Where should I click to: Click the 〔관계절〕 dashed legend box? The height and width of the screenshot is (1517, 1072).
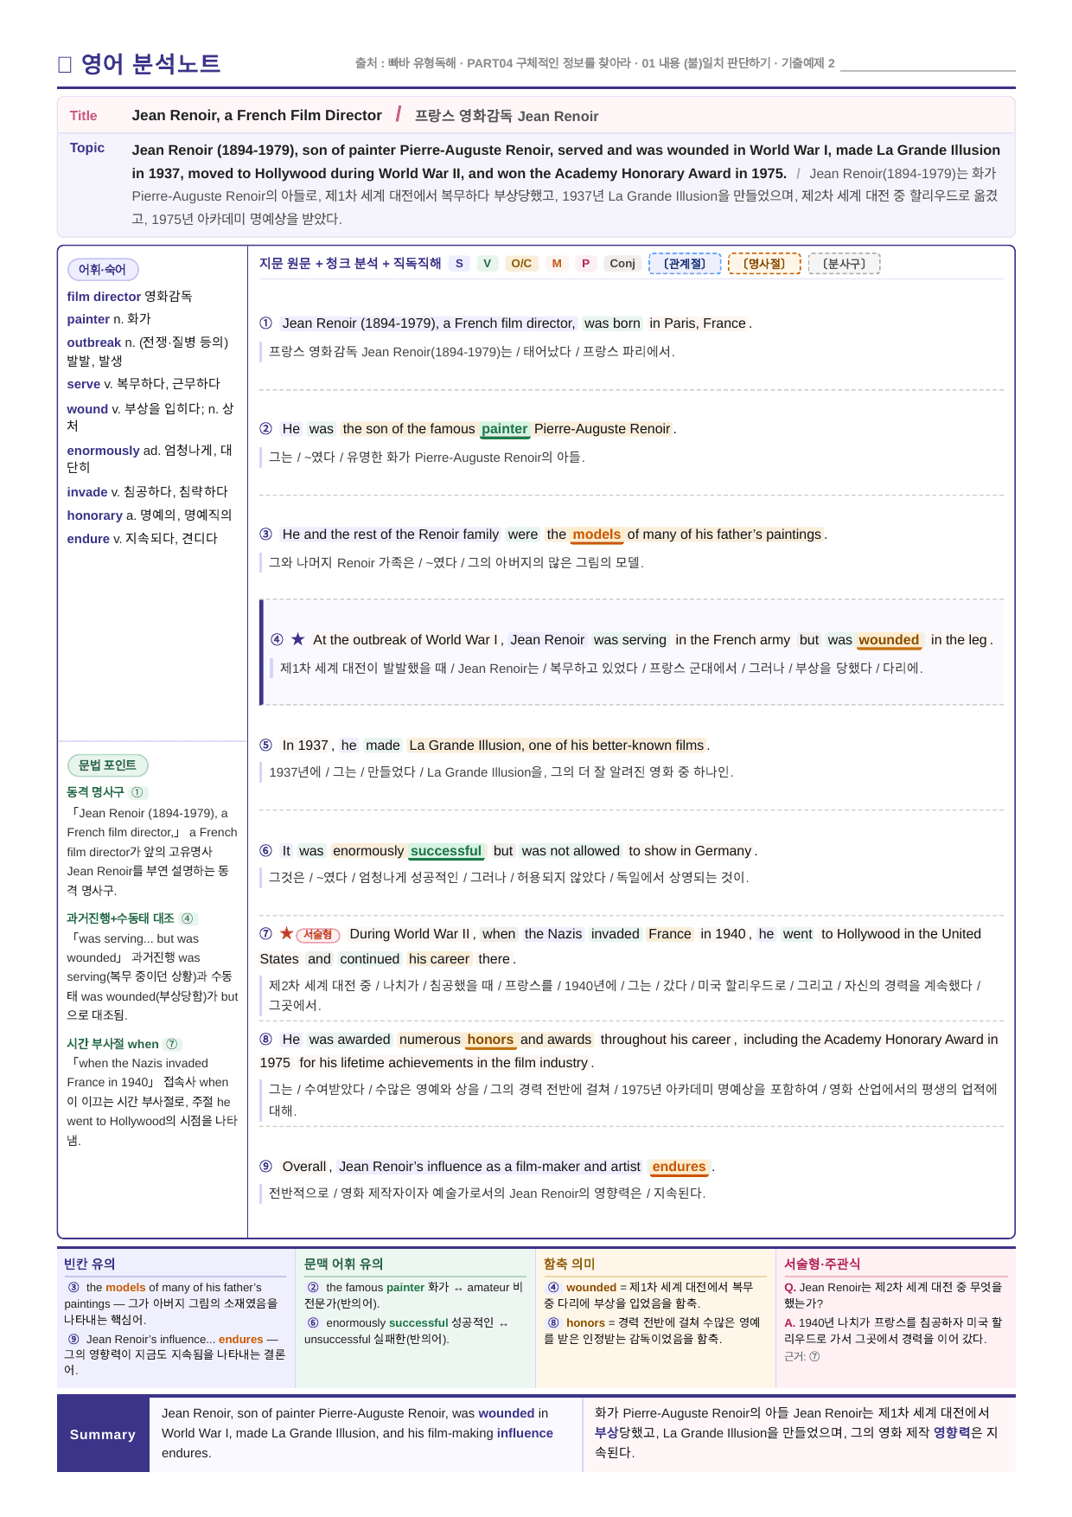tap(685, 263)
